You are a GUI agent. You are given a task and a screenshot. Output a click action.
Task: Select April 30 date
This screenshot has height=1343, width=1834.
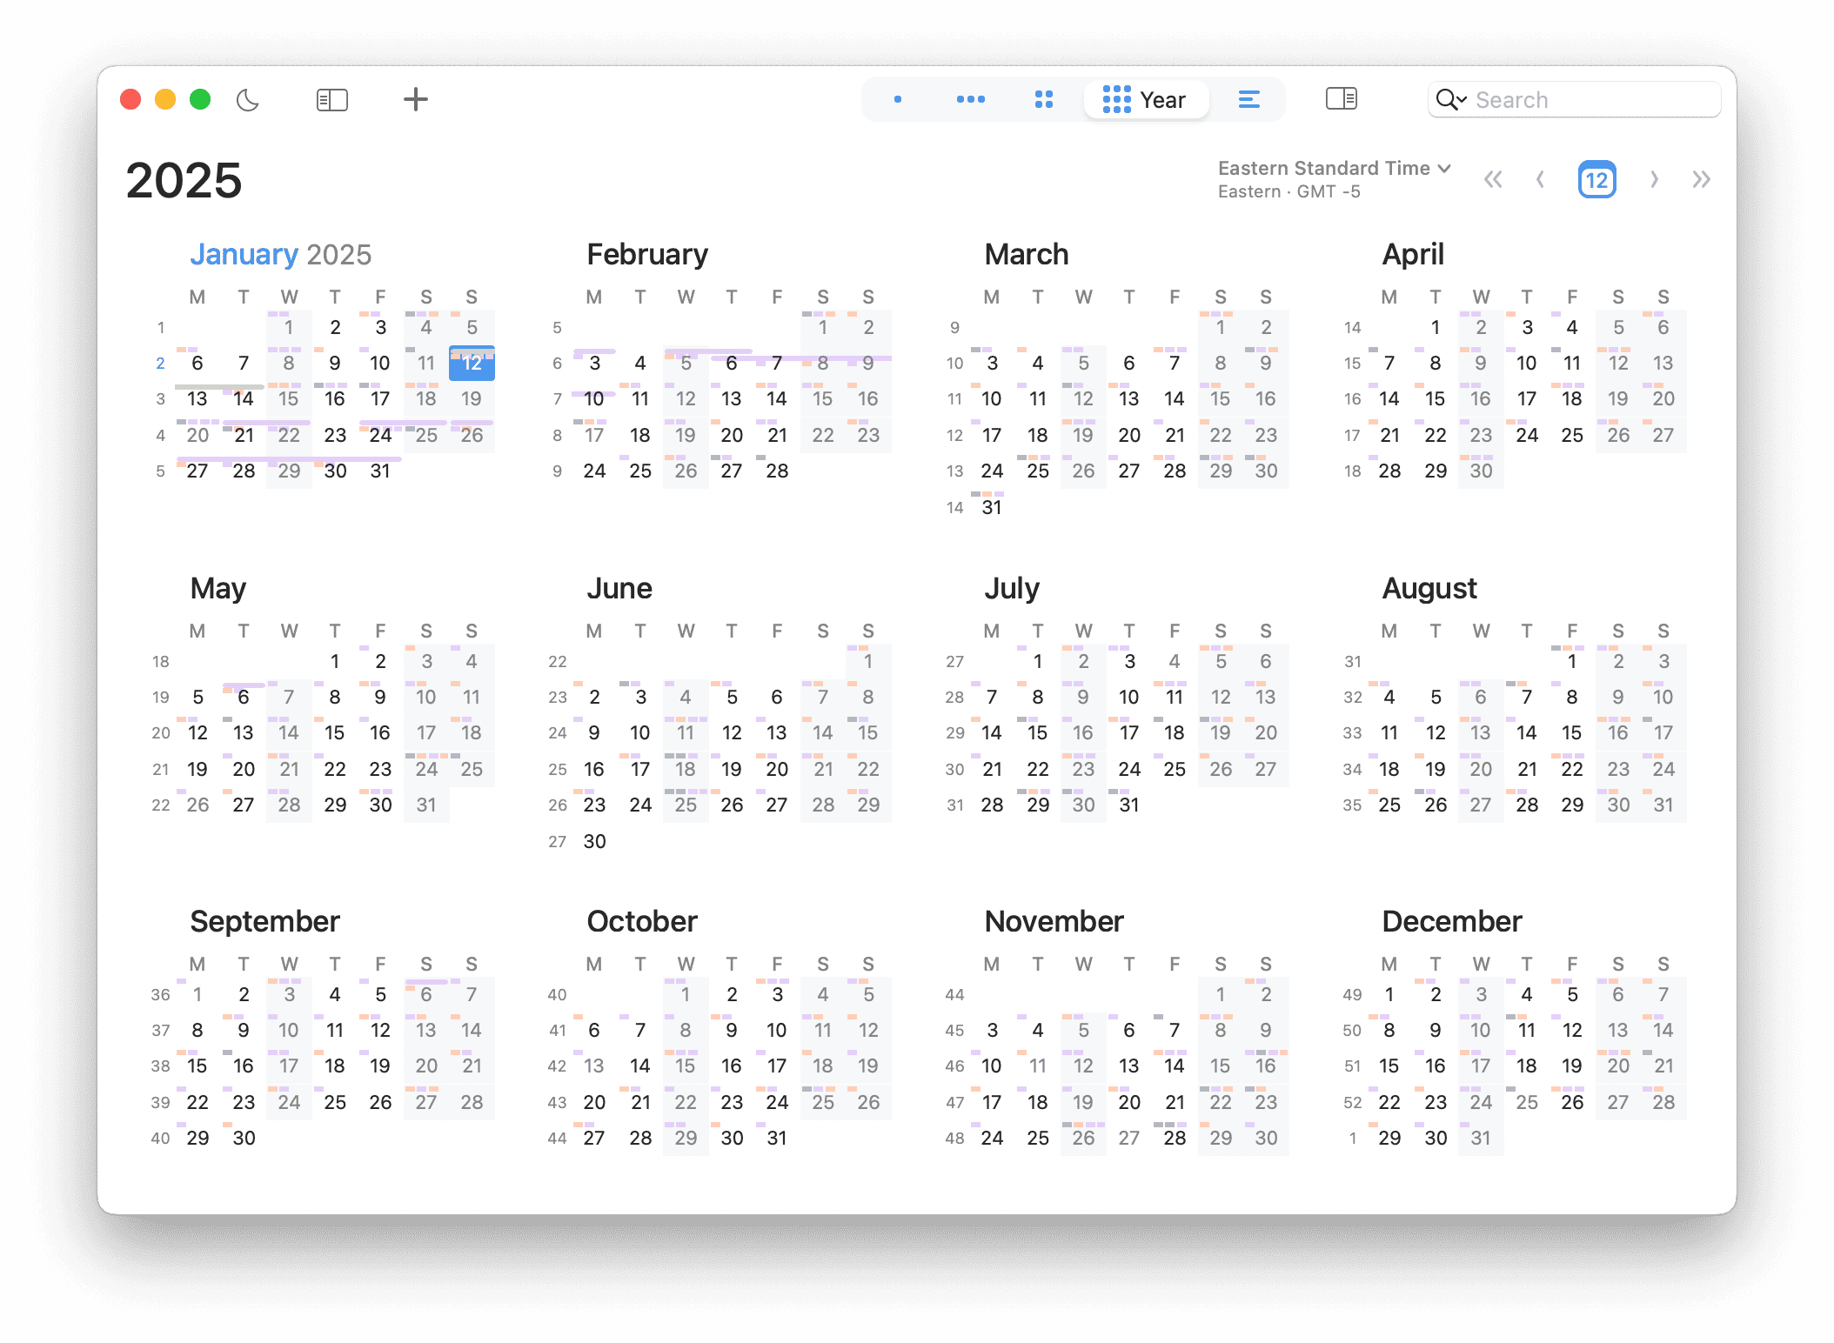coord(1481,471)
